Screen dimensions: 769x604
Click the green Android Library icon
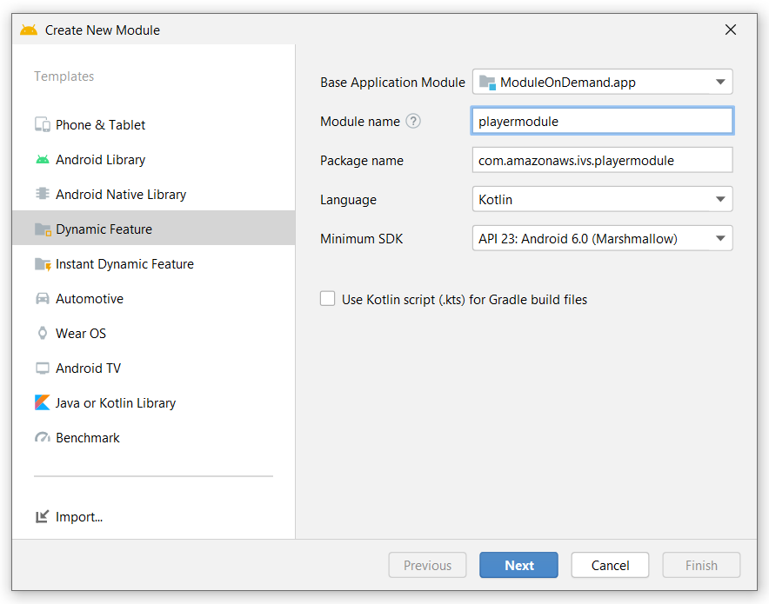point(43,159)
